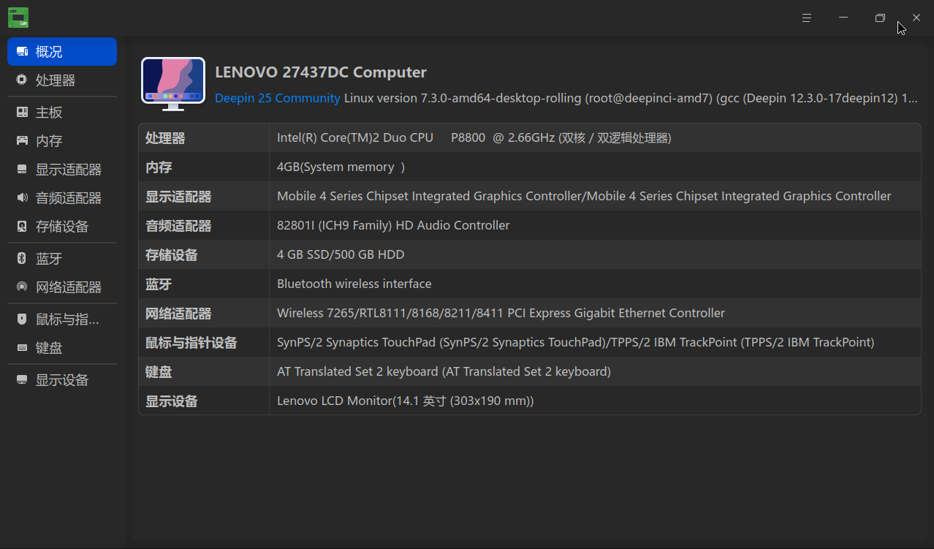Click the 内存 row label in table
This screenshot has height=549, width=934.
pos(159,167)
